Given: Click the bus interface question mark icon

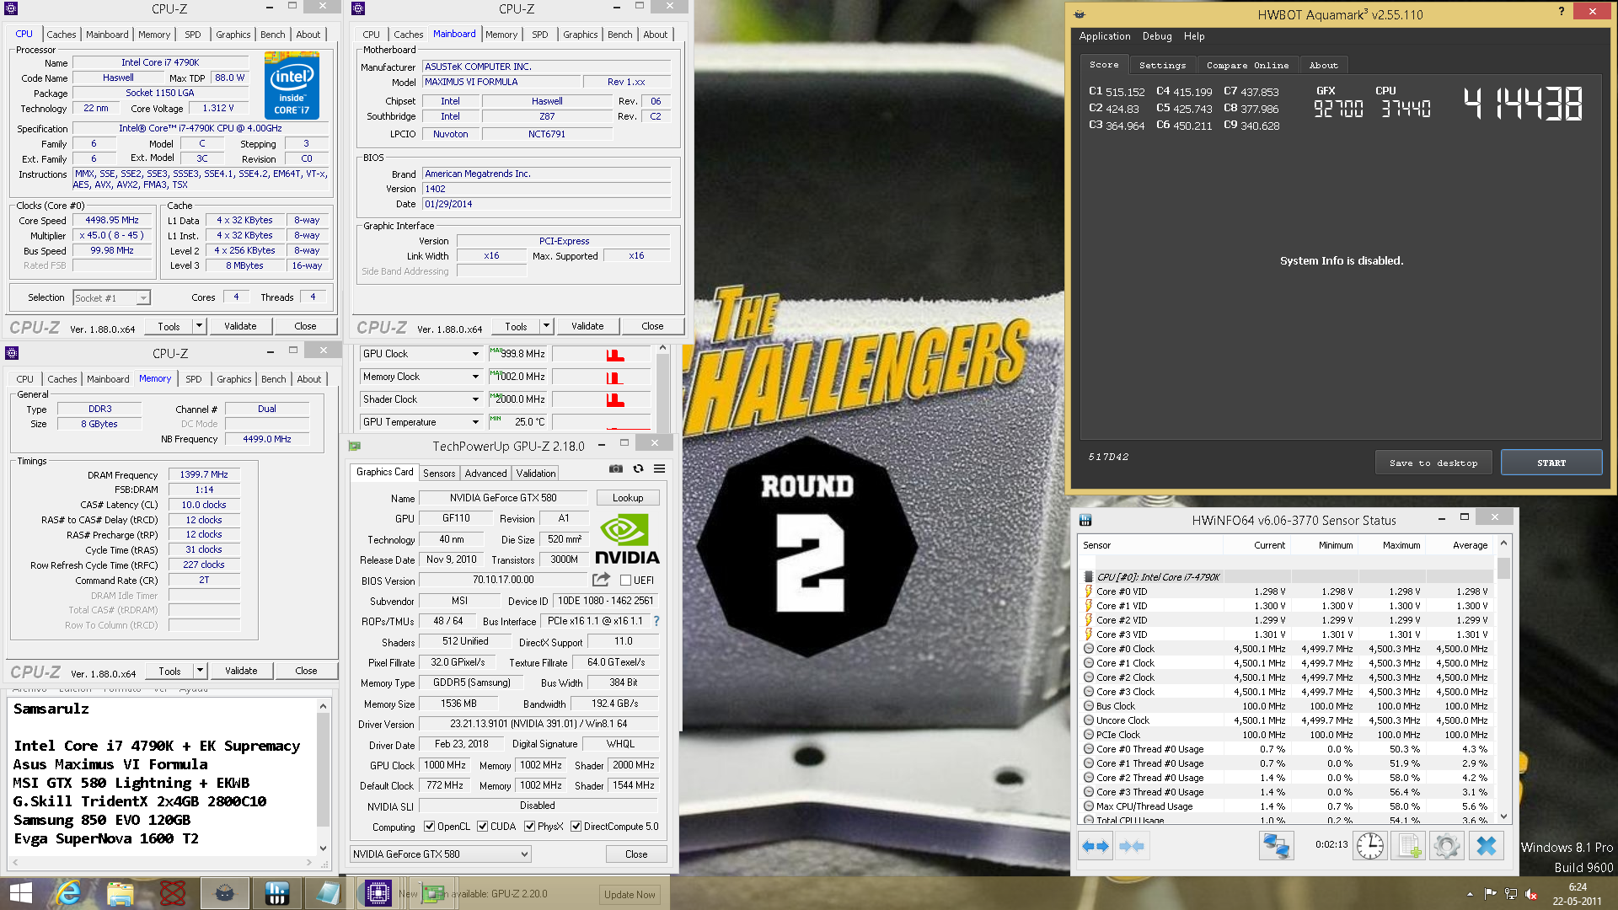Looking at the screenshot, I should coord(656,621).
